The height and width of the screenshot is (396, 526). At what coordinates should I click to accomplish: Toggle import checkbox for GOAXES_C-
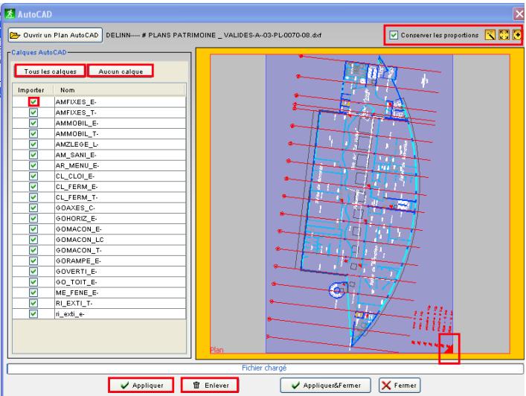(33, 208)
